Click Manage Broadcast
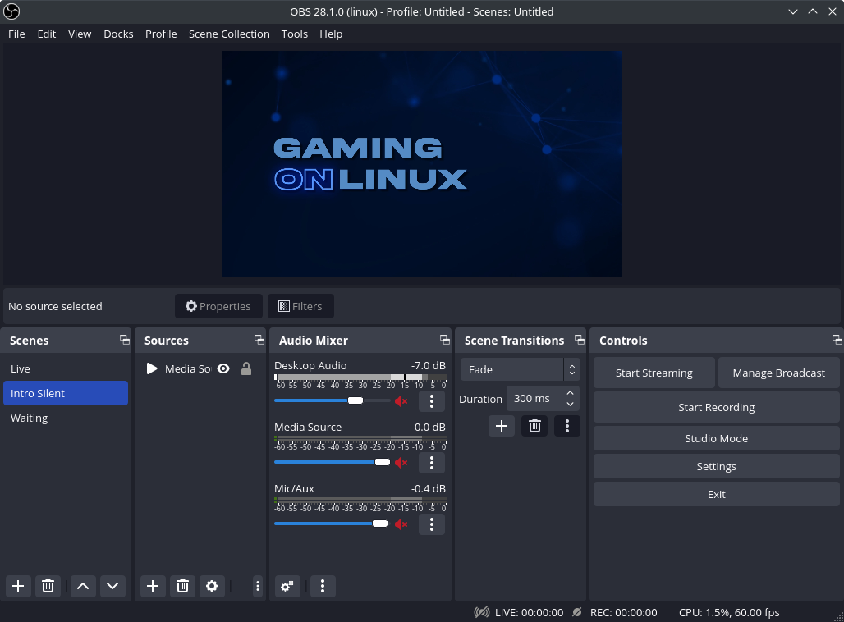Viewport: 844px width, 622px height. coord(779,373)
